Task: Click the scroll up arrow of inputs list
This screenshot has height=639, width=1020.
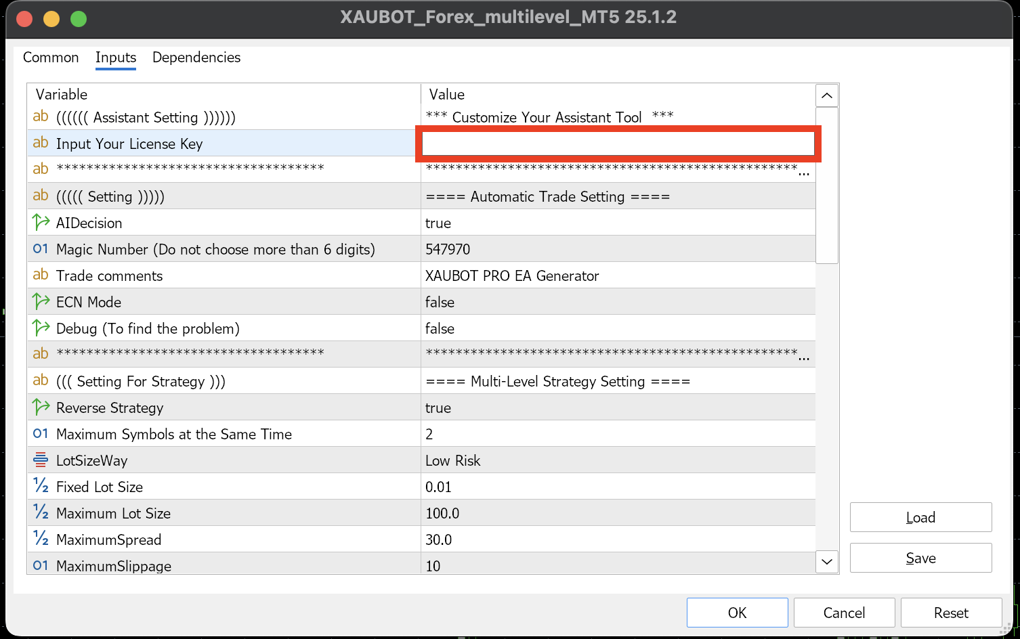Action: click(x=826, y=95)
